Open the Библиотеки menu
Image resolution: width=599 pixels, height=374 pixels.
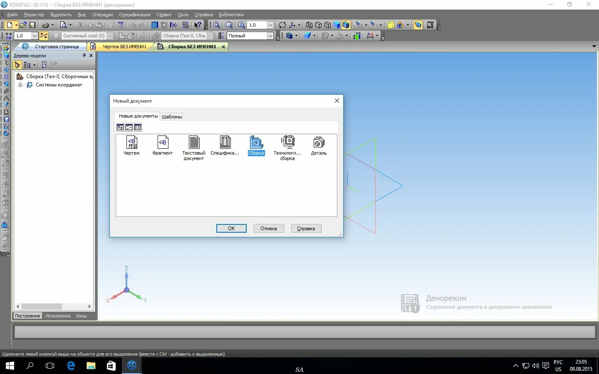point(231,15)
